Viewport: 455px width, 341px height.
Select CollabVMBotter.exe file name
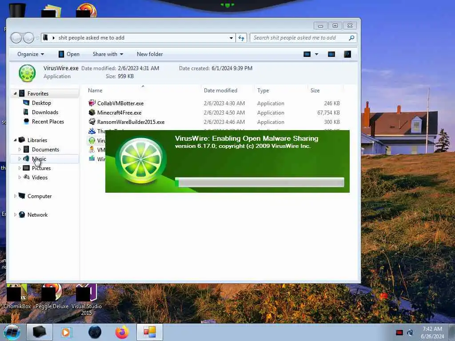tap(120, 103)
